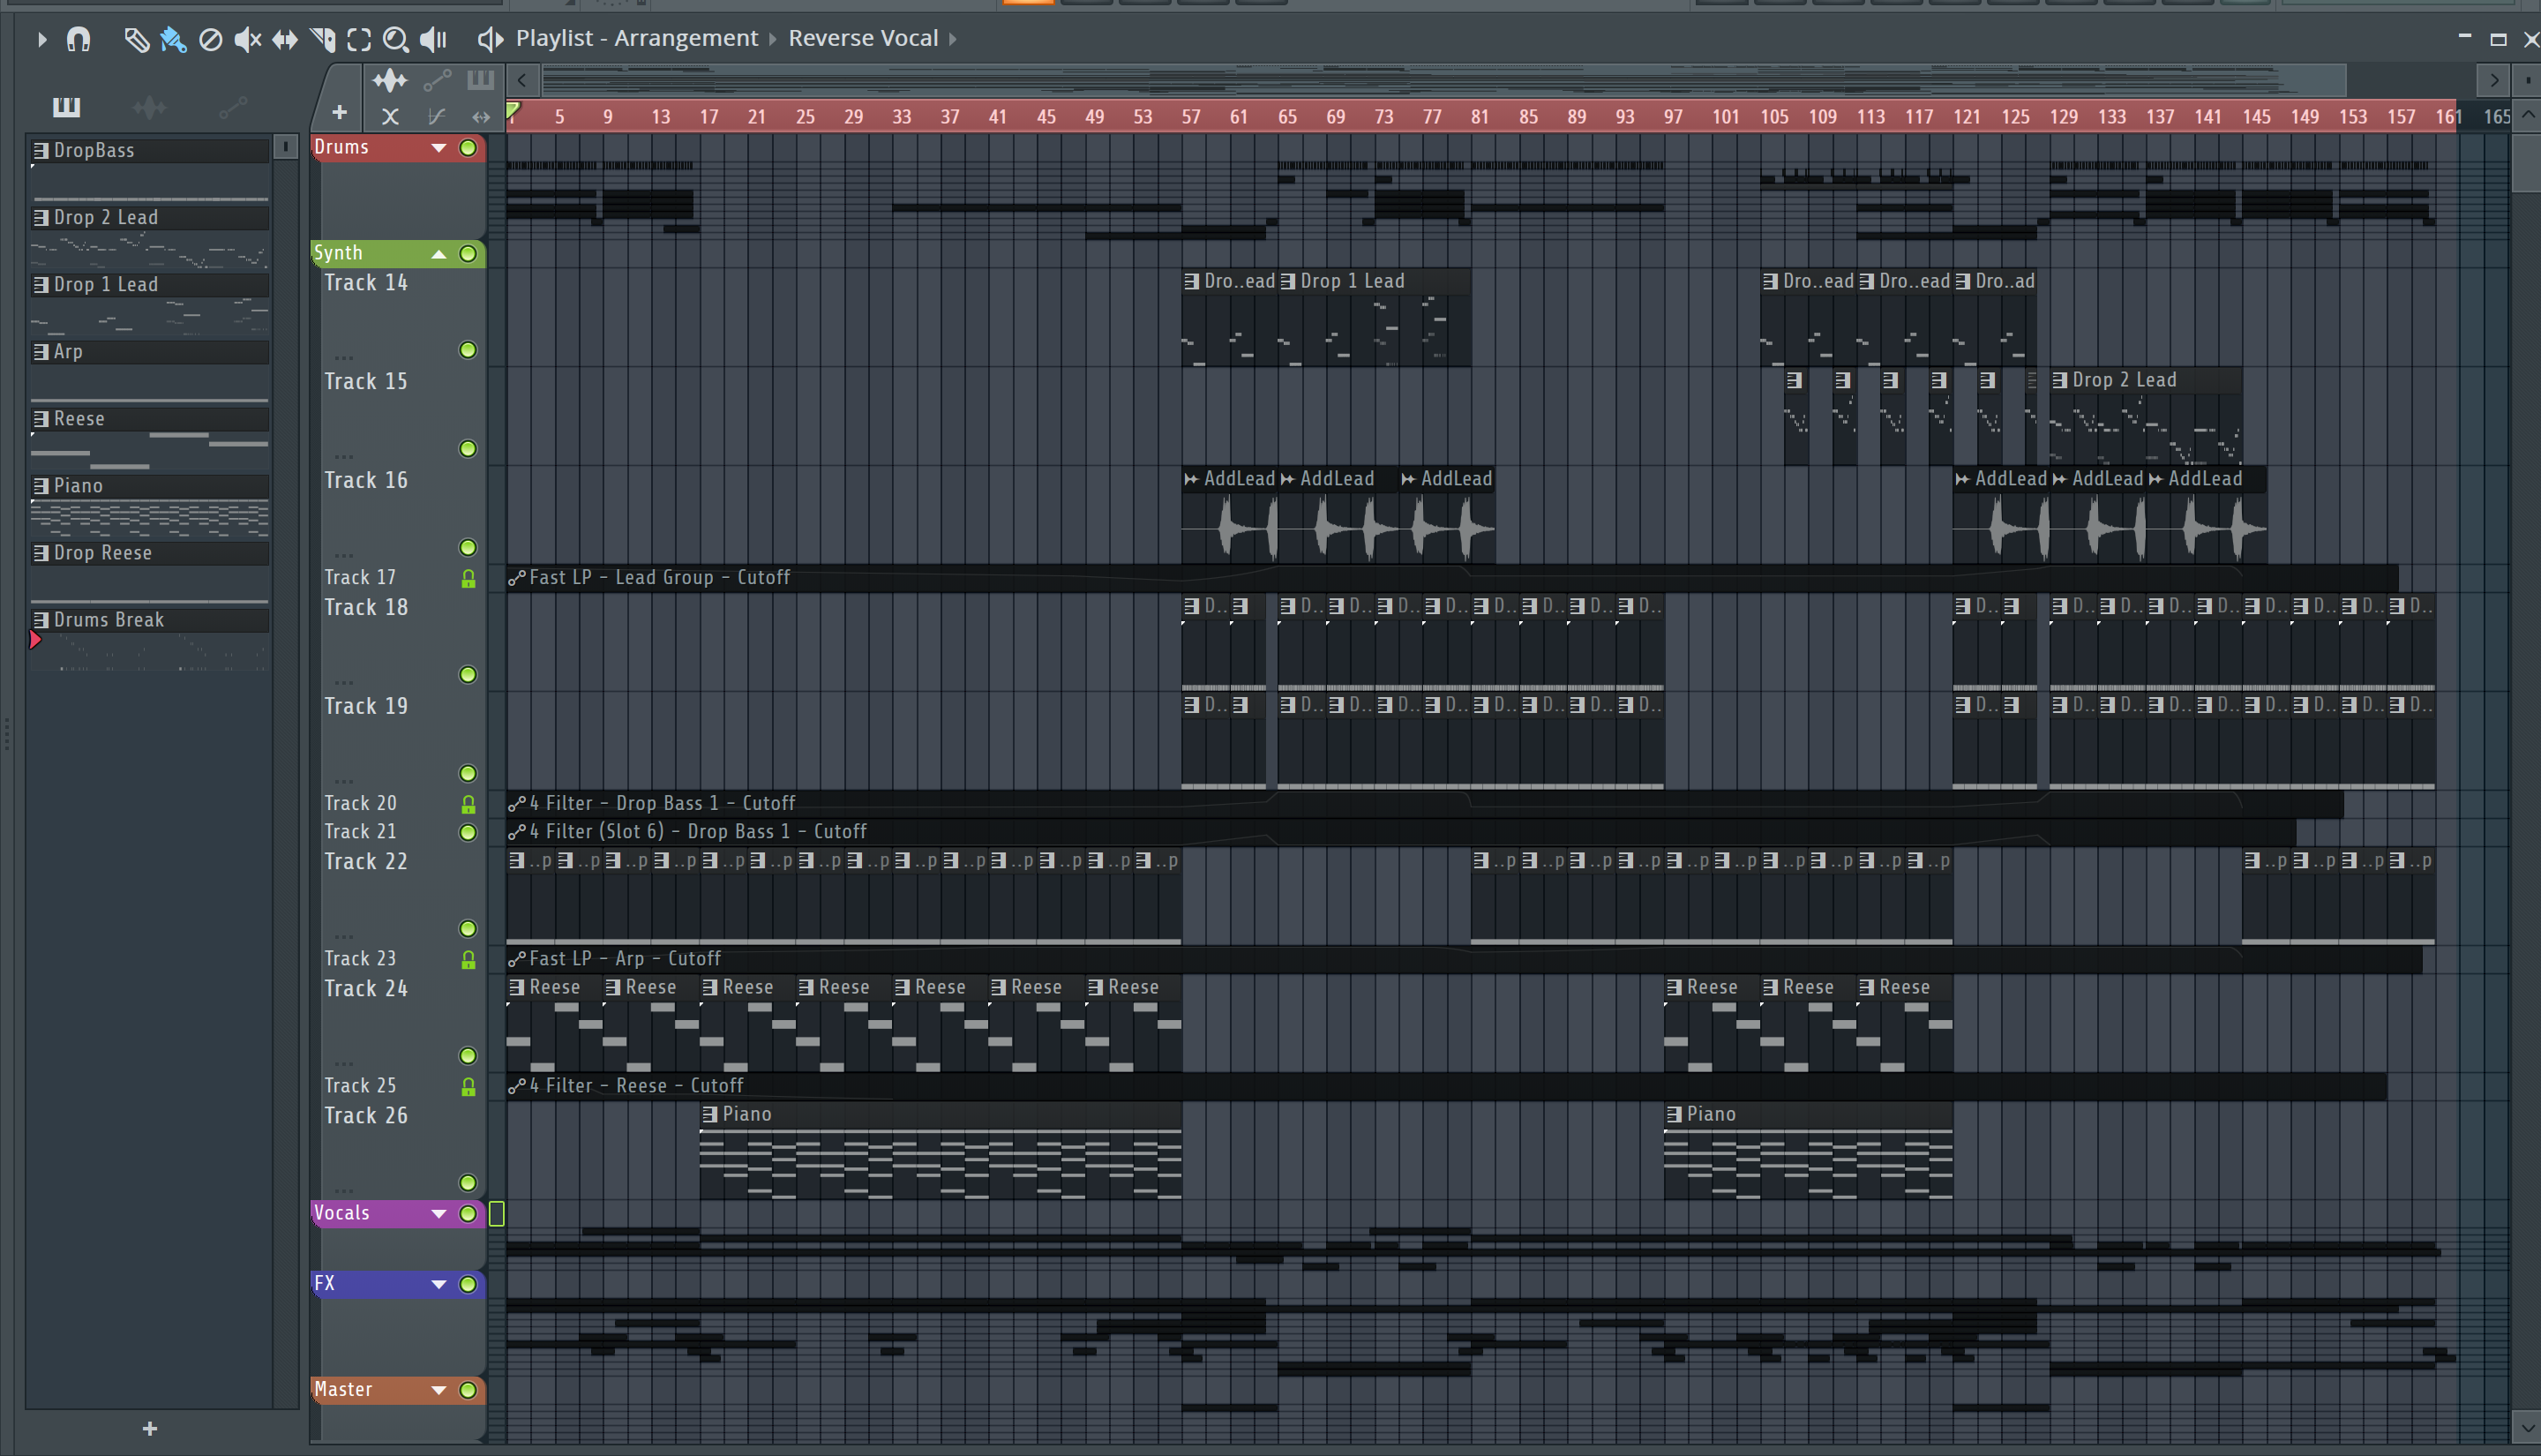Click Track 26 name label
Viewport: 2541px width, 1456px height.
pyautogui.click(x=366, y=1115)
